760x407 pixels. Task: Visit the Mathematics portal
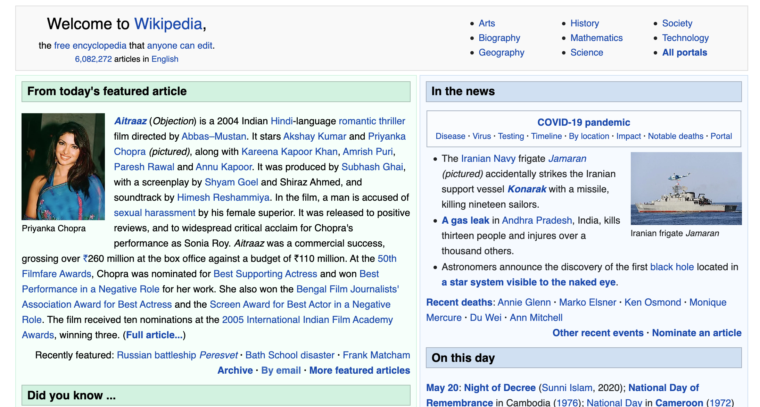(596, 38)
